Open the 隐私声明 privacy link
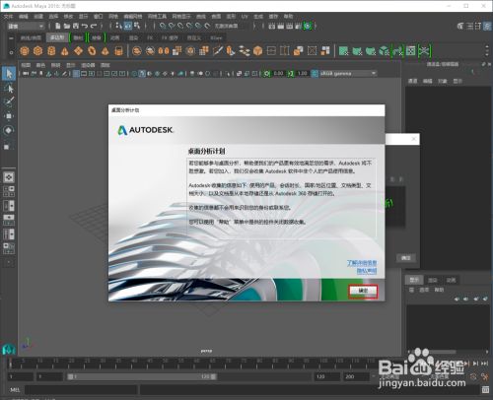The height and width of the screenshot is (400, 493). [367, 271]
